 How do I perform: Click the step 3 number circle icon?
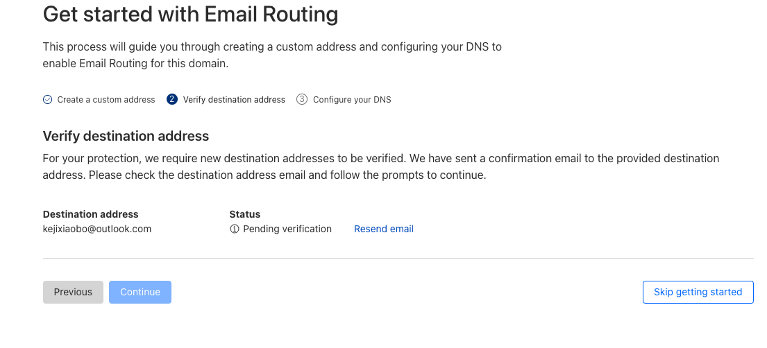[302, 99]
